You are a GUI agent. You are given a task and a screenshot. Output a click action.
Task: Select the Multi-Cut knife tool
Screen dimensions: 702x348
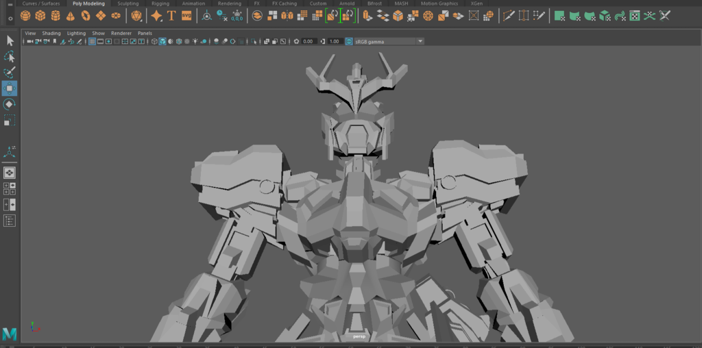(509, 16)
